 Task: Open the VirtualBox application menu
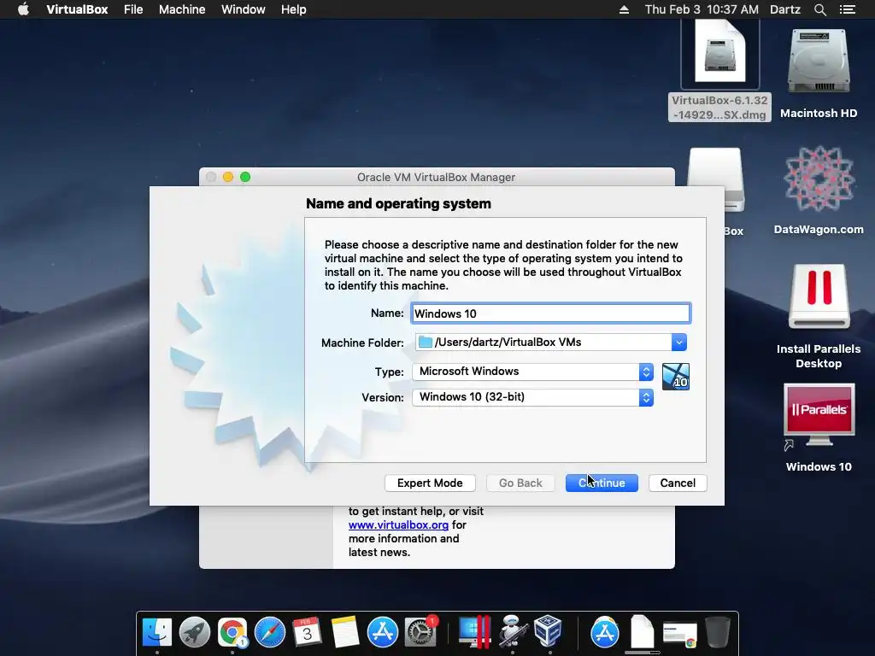point(77,9)
